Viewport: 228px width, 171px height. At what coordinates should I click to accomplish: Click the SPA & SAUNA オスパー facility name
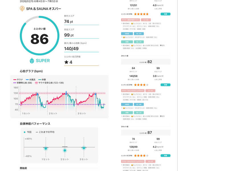[44, 9]
